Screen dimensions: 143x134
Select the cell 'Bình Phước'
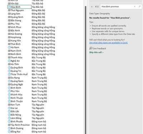19,121
